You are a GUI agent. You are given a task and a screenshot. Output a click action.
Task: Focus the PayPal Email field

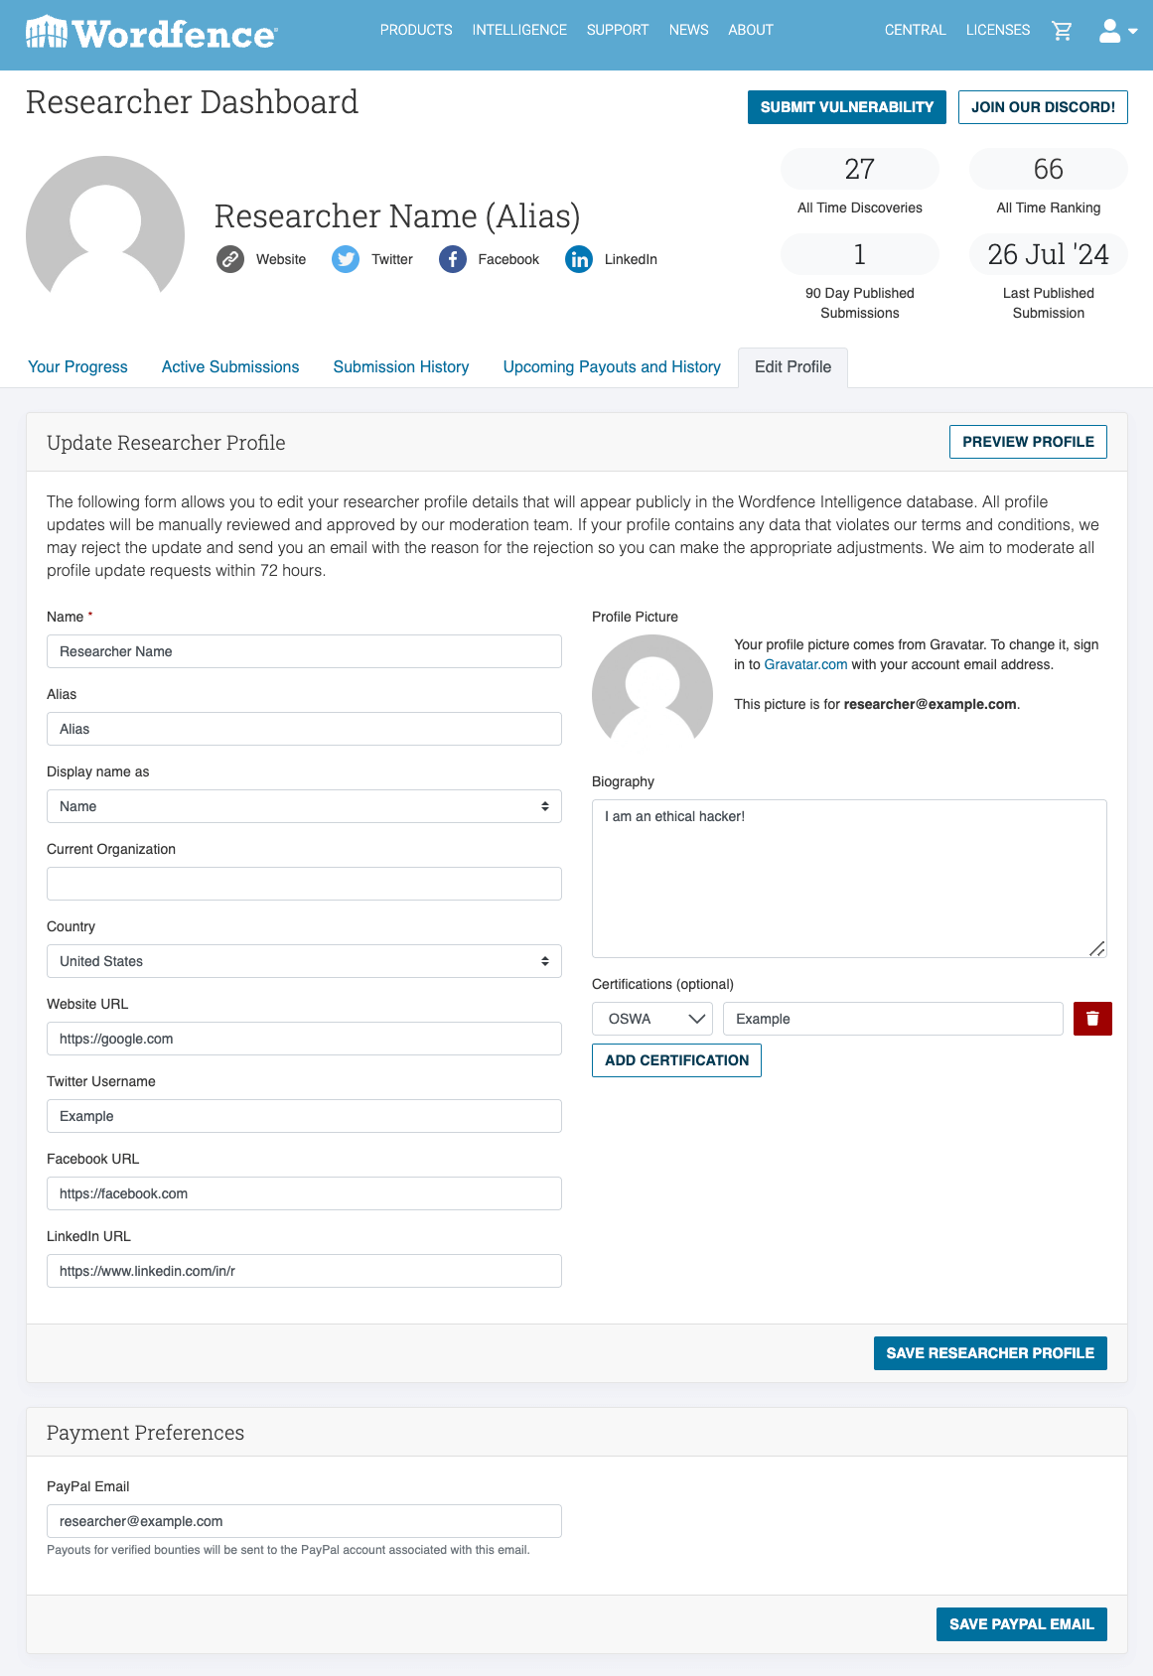point(304,1521)
